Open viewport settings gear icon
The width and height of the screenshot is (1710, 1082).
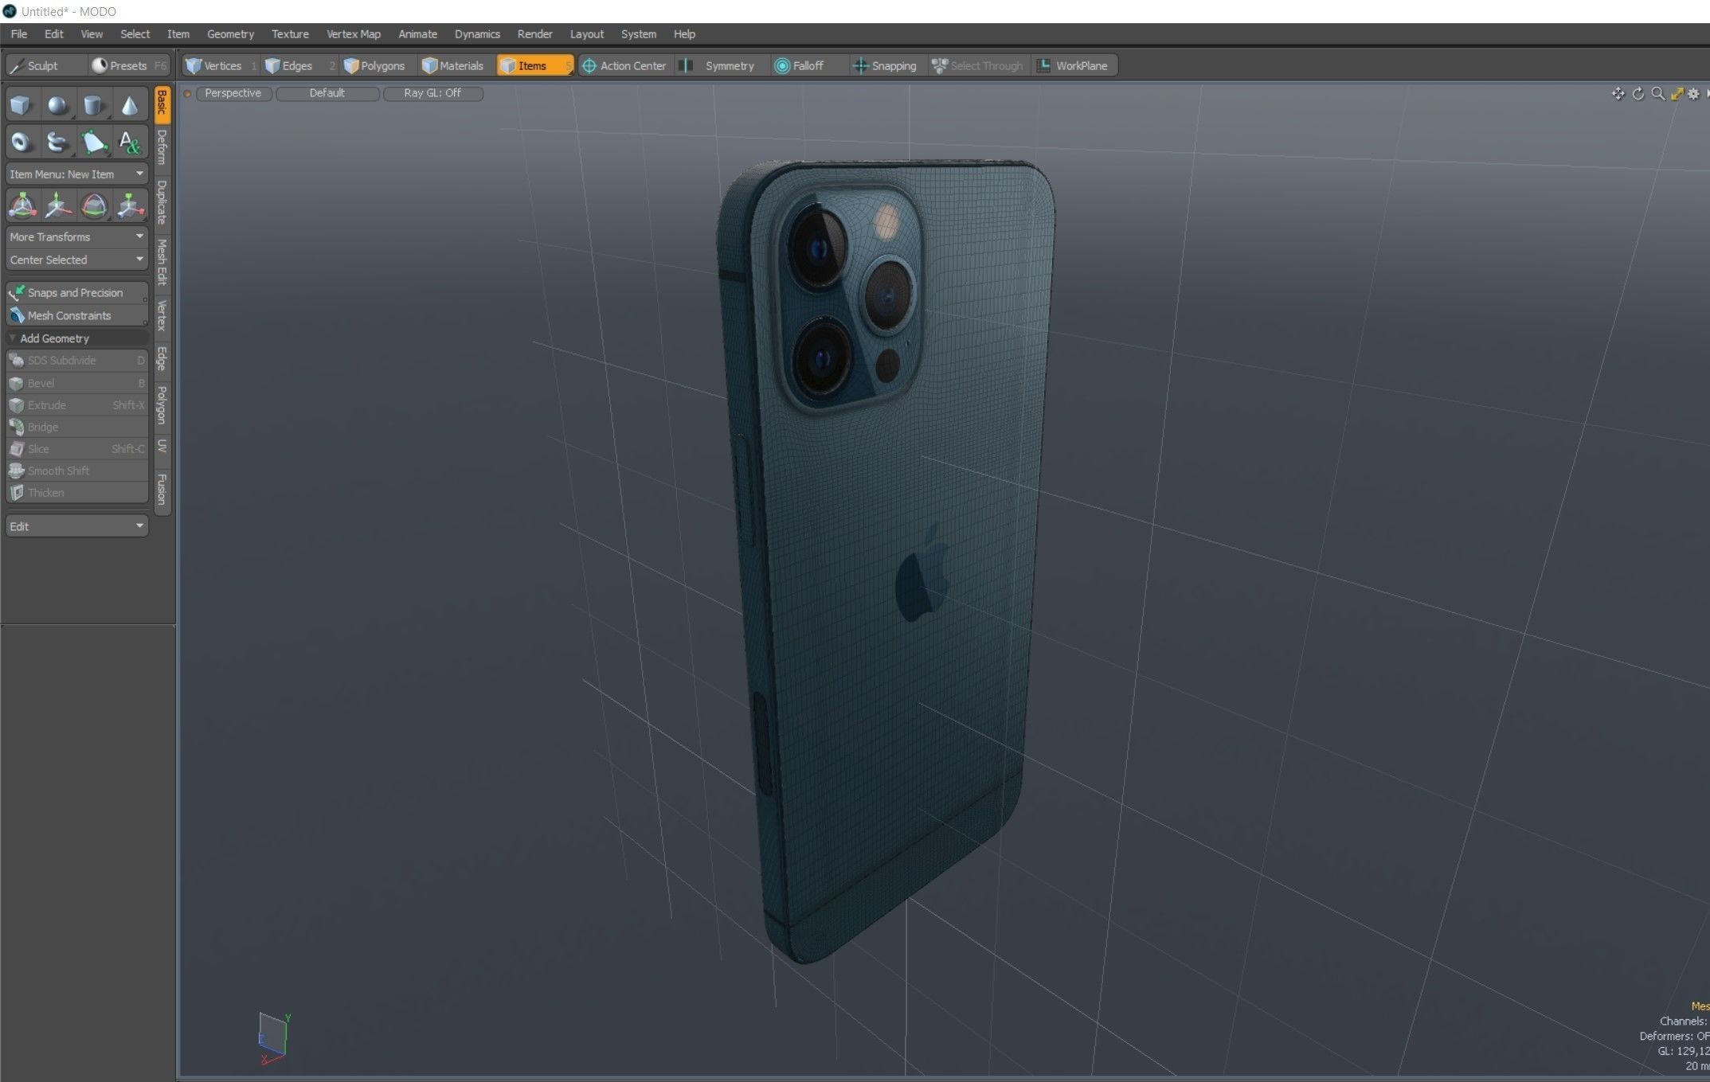coord(1693,94)
